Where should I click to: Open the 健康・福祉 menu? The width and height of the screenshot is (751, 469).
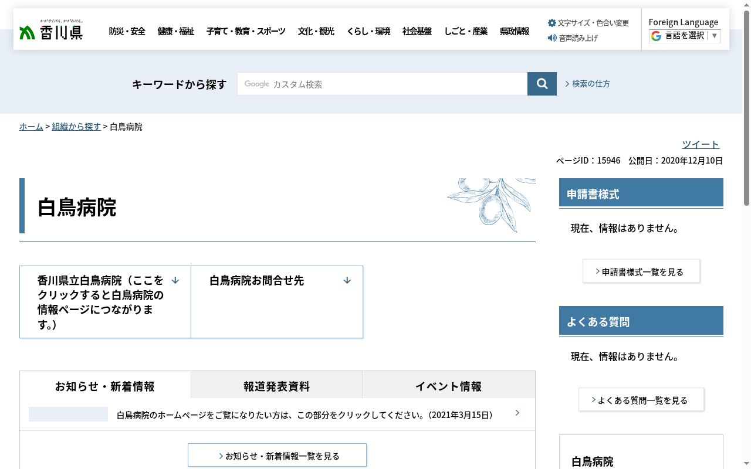pyautogui.click(x=175, y=31)
